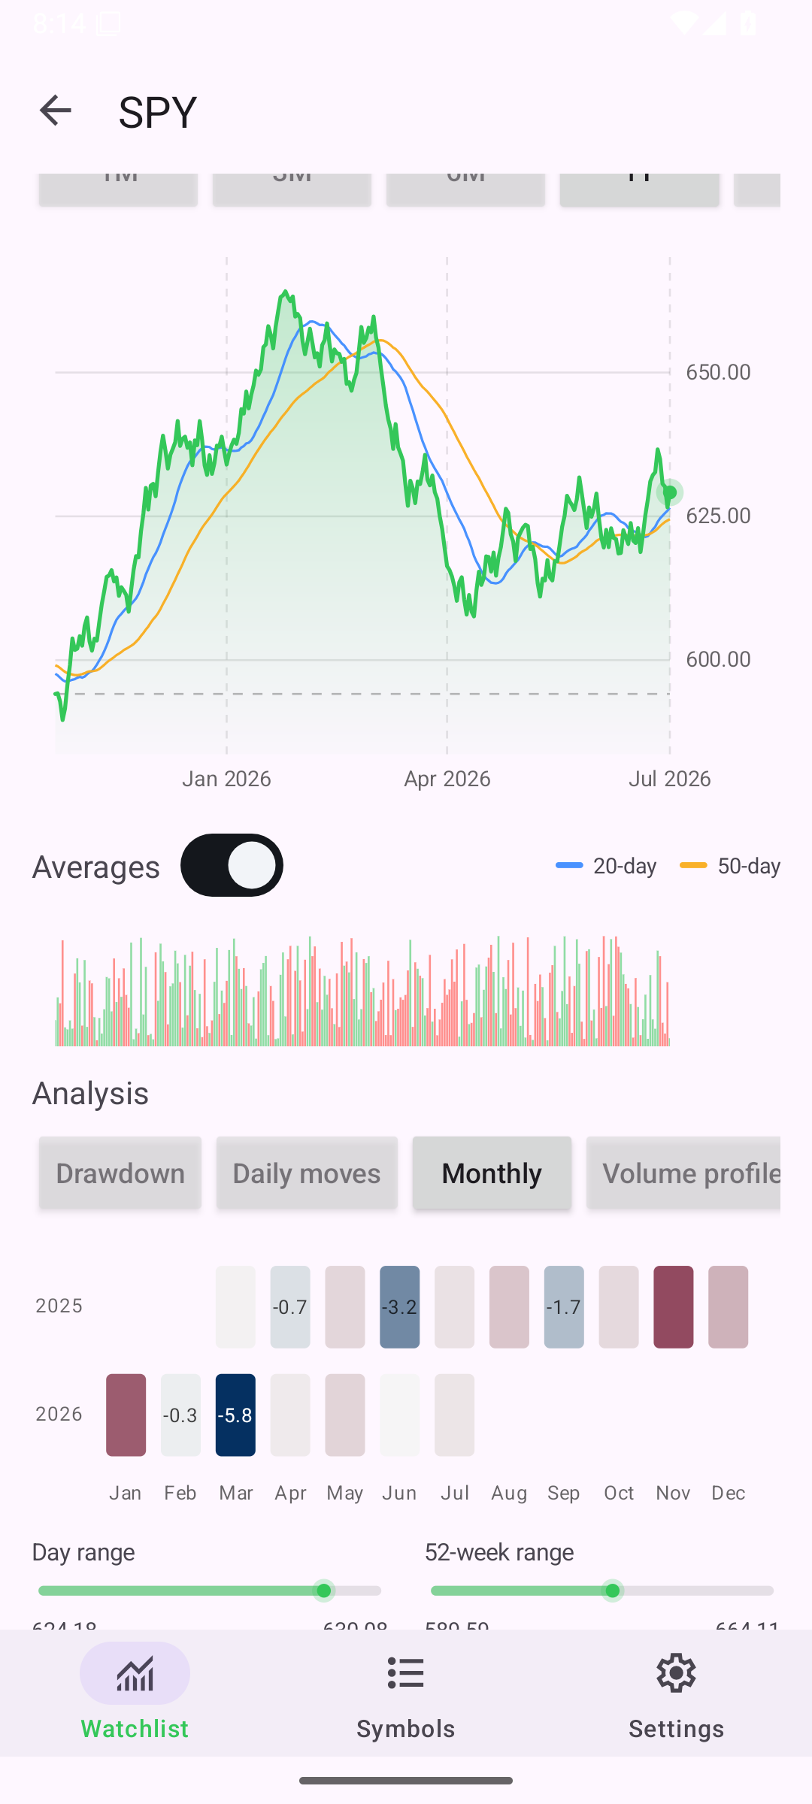
Task: Click the 600.00 axis label
Action: click(x=718, y=659)
